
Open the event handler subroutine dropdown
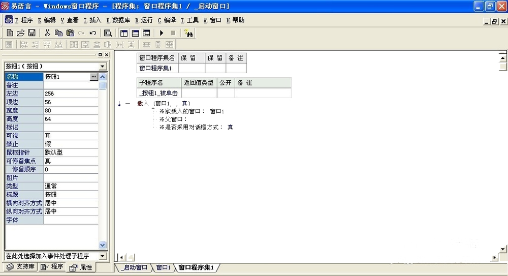[x=103, y=256]
